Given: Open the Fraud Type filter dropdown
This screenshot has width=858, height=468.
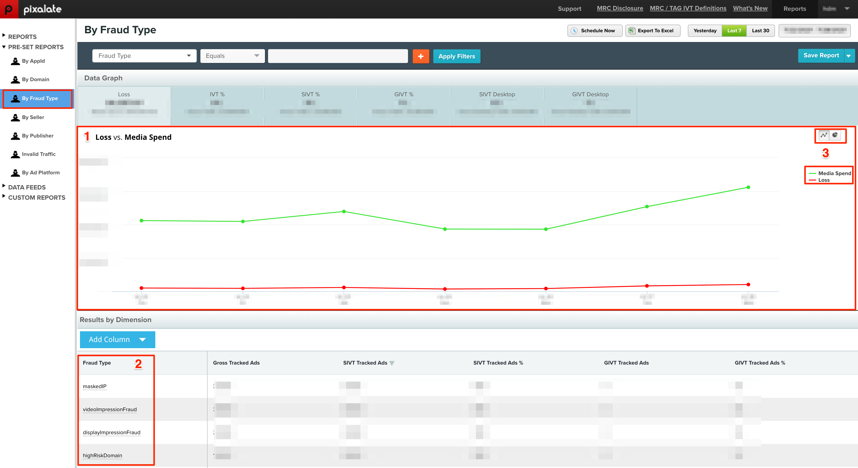Looking at the screenshot, I should [x=144, y=56].
